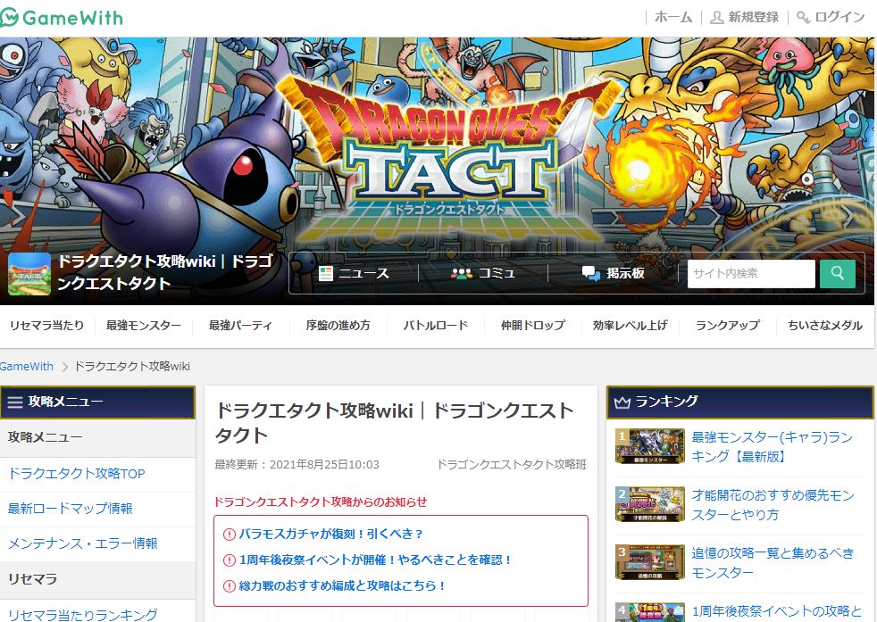Open rank 1 最強モンスター thumbnail
Screen dimensions: 877x622
(x=650, y=446)
